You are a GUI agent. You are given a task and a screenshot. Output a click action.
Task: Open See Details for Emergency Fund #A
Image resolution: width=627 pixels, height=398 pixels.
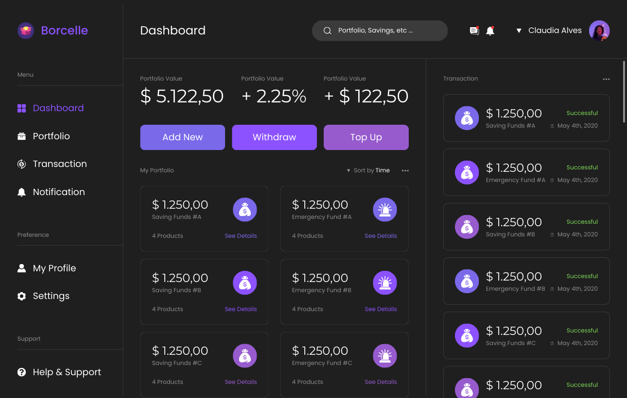(381, 235)
